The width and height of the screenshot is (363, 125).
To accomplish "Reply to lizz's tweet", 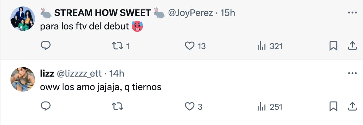I will click(x=45, y=106).
